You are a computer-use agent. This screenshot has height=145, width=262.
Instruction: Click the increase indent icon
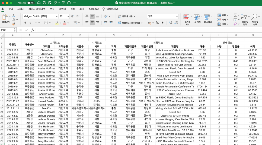click(111, 23)
